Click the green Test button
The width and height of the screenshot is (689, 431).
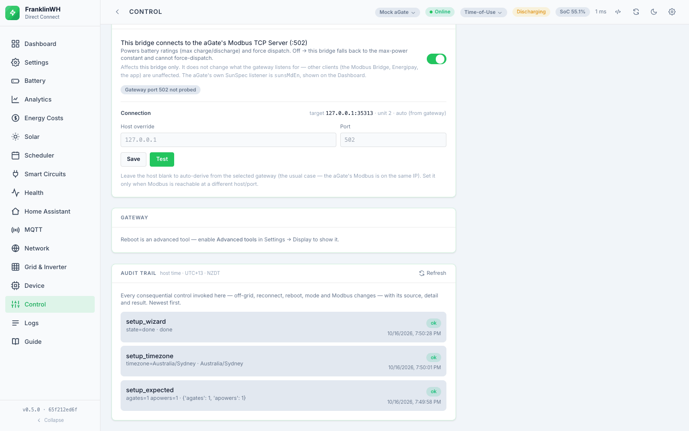pyautogui.click(x=162, y=159)
